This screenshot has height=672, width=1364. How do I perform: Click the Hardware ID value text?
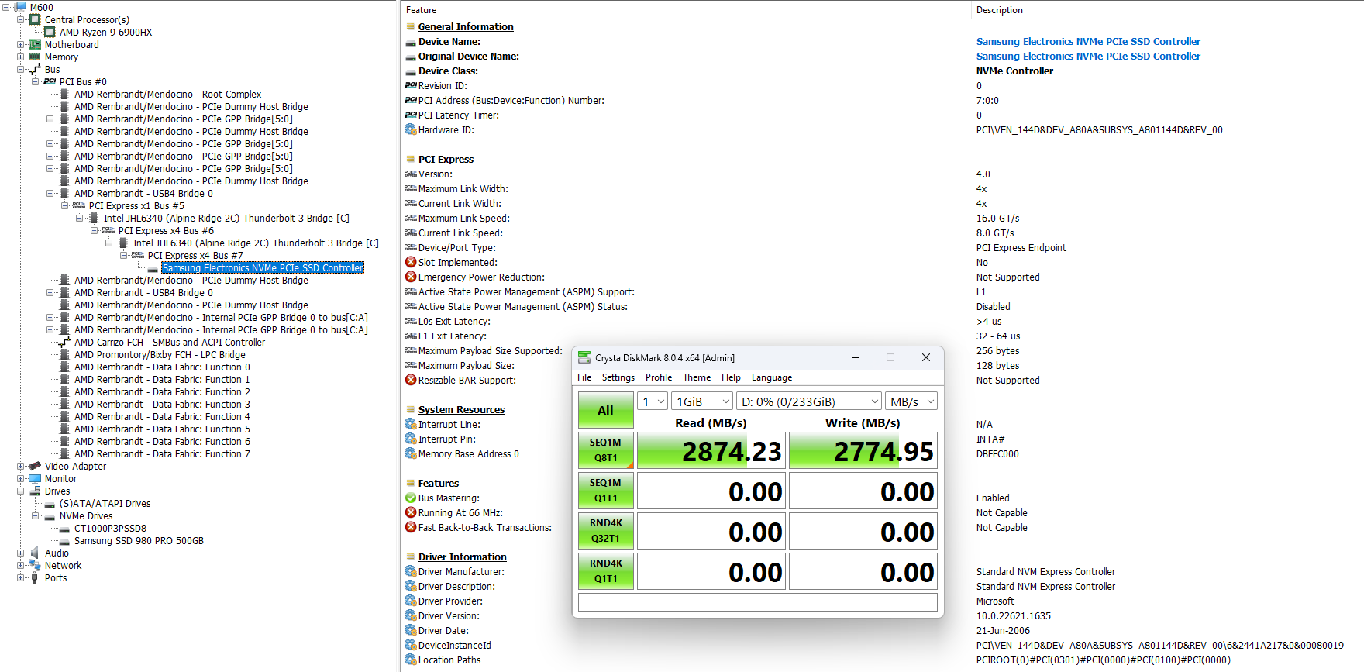pos(1099,129)
